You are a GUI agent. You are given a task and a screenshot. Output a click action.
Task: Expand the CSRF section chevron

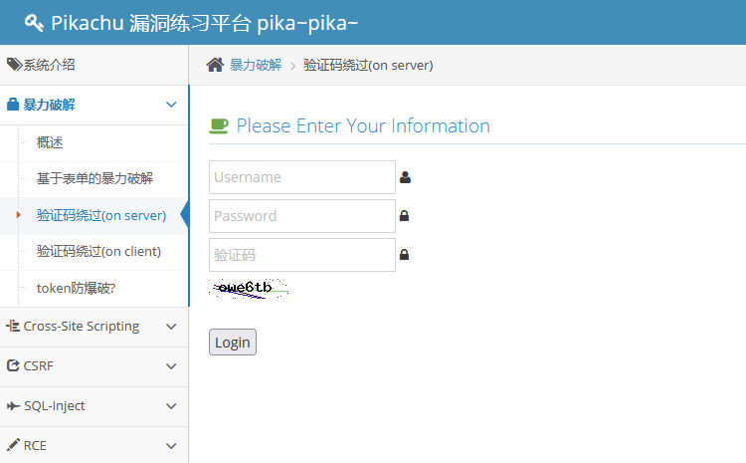click(x=171, y=365)
